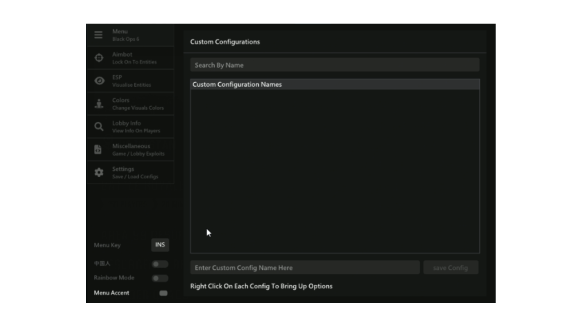Click the Custom Configuration Names column header
Image resolution: width=582 pixels, height=327 pixels.
pyautogui.click(x=335, y=84)
